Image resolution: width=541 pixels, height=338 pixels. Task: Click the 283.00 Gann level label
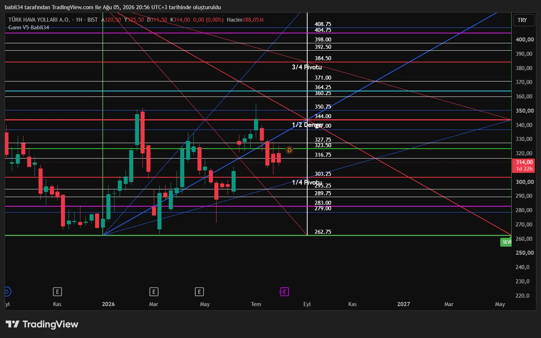[x=323, y=203]
